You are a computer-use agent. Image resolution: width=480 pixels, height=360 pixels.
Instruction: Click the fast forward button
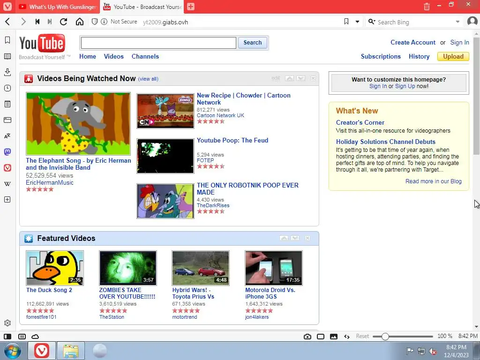50,22
